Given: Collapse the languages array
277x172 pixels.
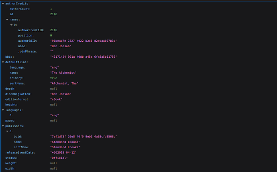Looking at the screenshot, I should pos(2,110).
